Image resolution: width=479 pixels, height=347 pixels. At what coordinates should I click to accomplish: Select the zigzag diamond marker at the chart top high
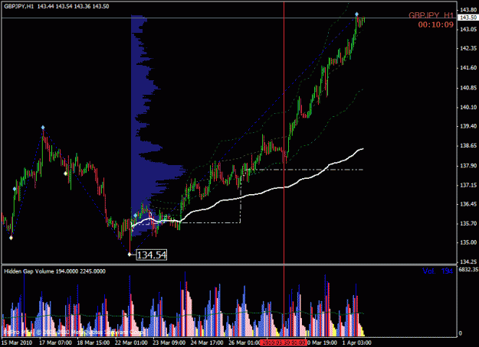(356, 15)
